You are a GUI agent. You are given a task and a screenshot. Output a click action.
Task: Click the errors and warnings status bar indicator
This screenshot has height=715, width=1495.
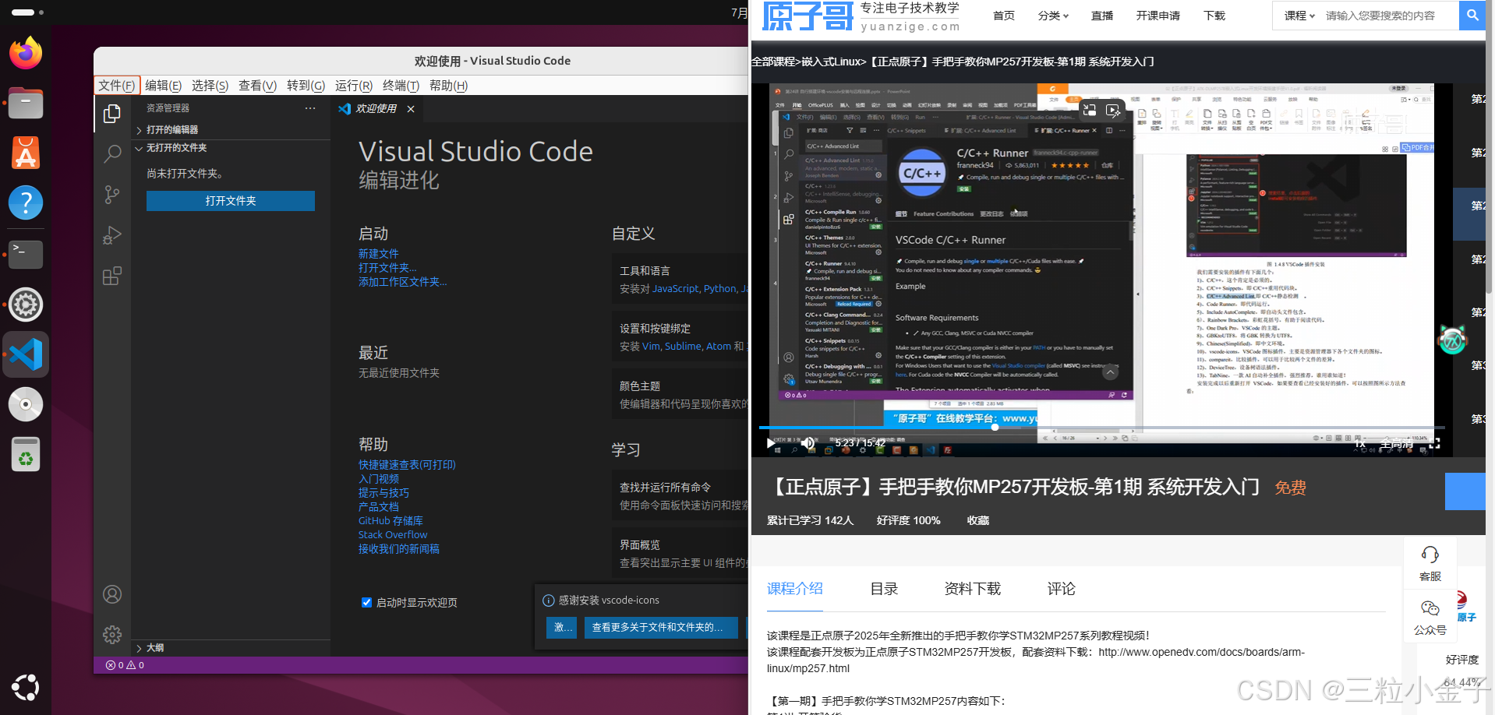point(125,665)
